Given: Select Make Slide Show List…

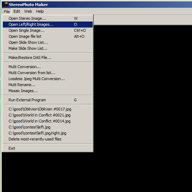Looking at the screenshot, I should [48, 48].
